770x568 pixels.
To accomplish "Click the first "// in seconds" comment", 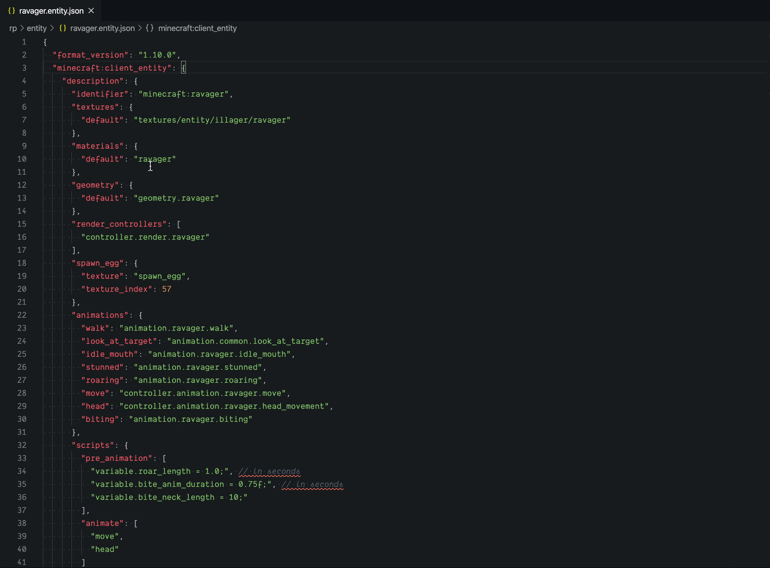I will click(x=269, y=471).
